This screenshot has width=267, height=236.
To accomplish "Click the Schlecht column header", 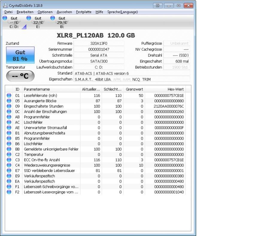I will pos(113,89).
